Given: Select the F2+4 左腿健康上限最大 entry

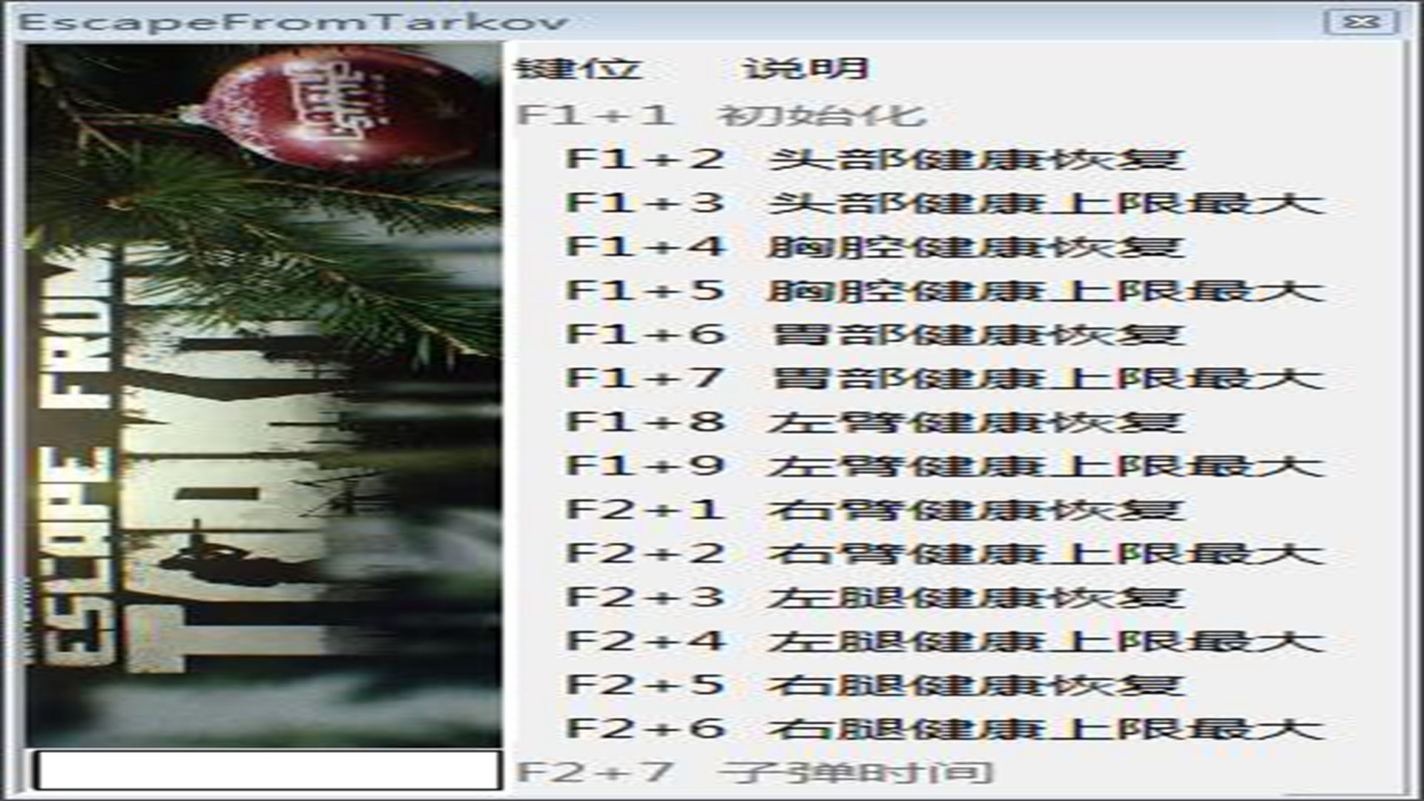Looking at the screenshot, I should click(x=945, y=641).
